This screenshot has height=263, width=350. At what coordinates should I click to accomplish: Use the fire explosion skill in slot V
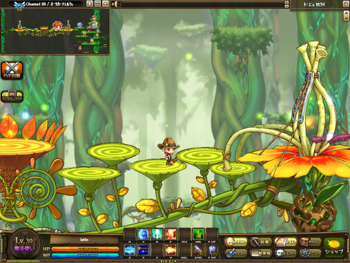(171, 250)
